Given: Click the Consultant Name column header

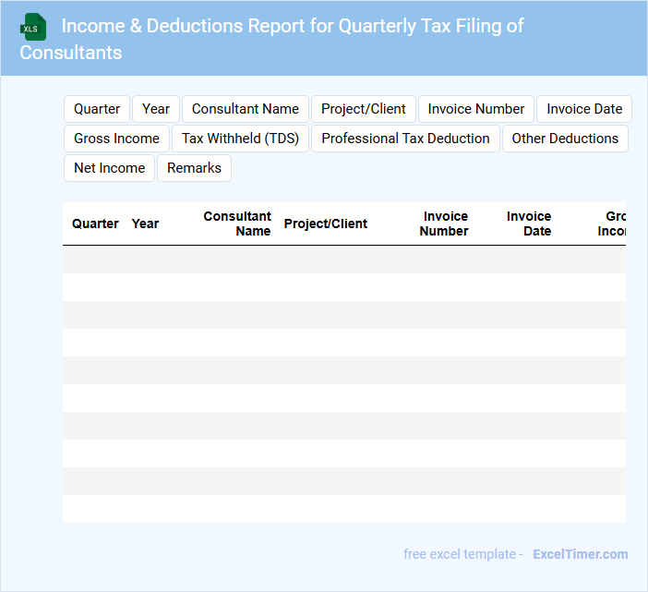Looking at the screenshot, I should click(237, 224).
